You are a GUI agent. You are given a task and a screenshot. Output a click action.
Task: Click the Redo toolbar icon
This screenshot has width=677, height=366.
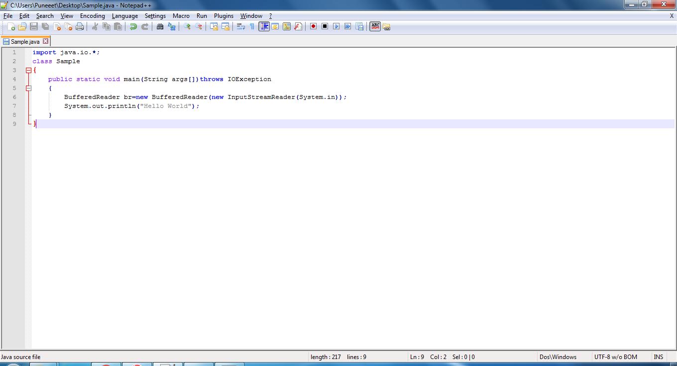(144, 26)
